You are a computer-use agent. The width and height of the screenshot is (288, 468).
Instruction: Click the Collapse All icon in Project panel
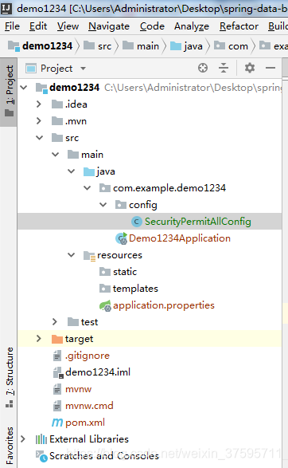pyautogui.click(x=224, y=68)
